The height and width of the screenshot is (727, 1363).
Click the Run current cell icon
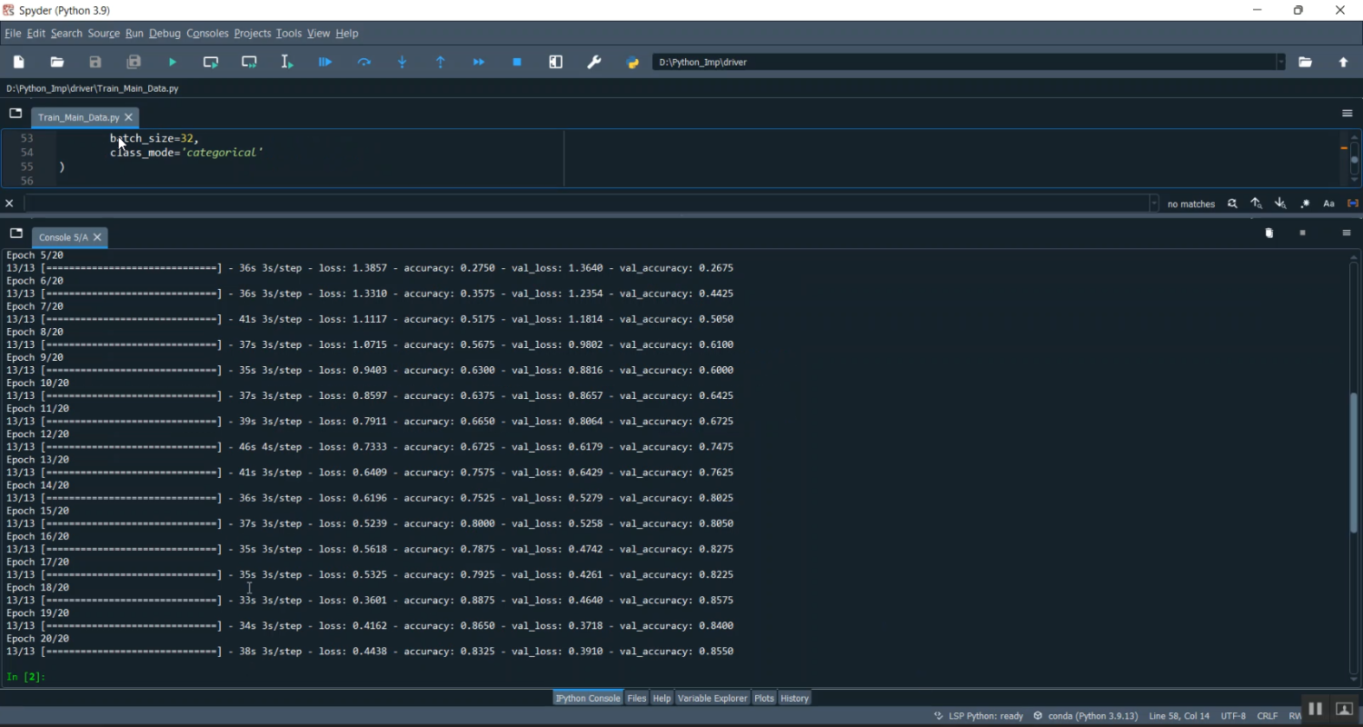click(x=211, y=62)
